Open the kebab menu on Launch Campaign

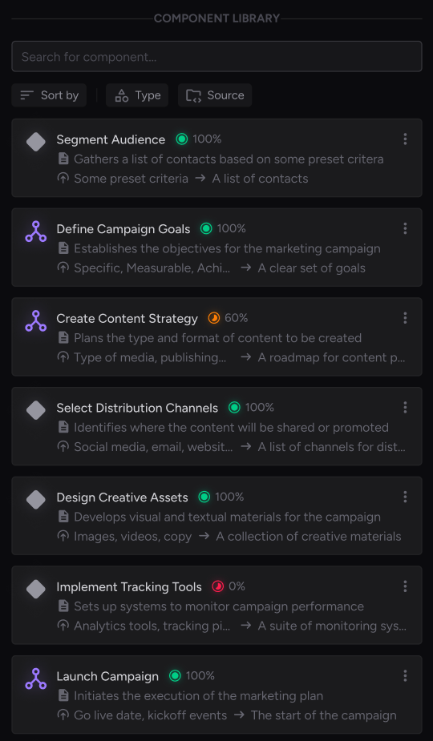point(405,676)
